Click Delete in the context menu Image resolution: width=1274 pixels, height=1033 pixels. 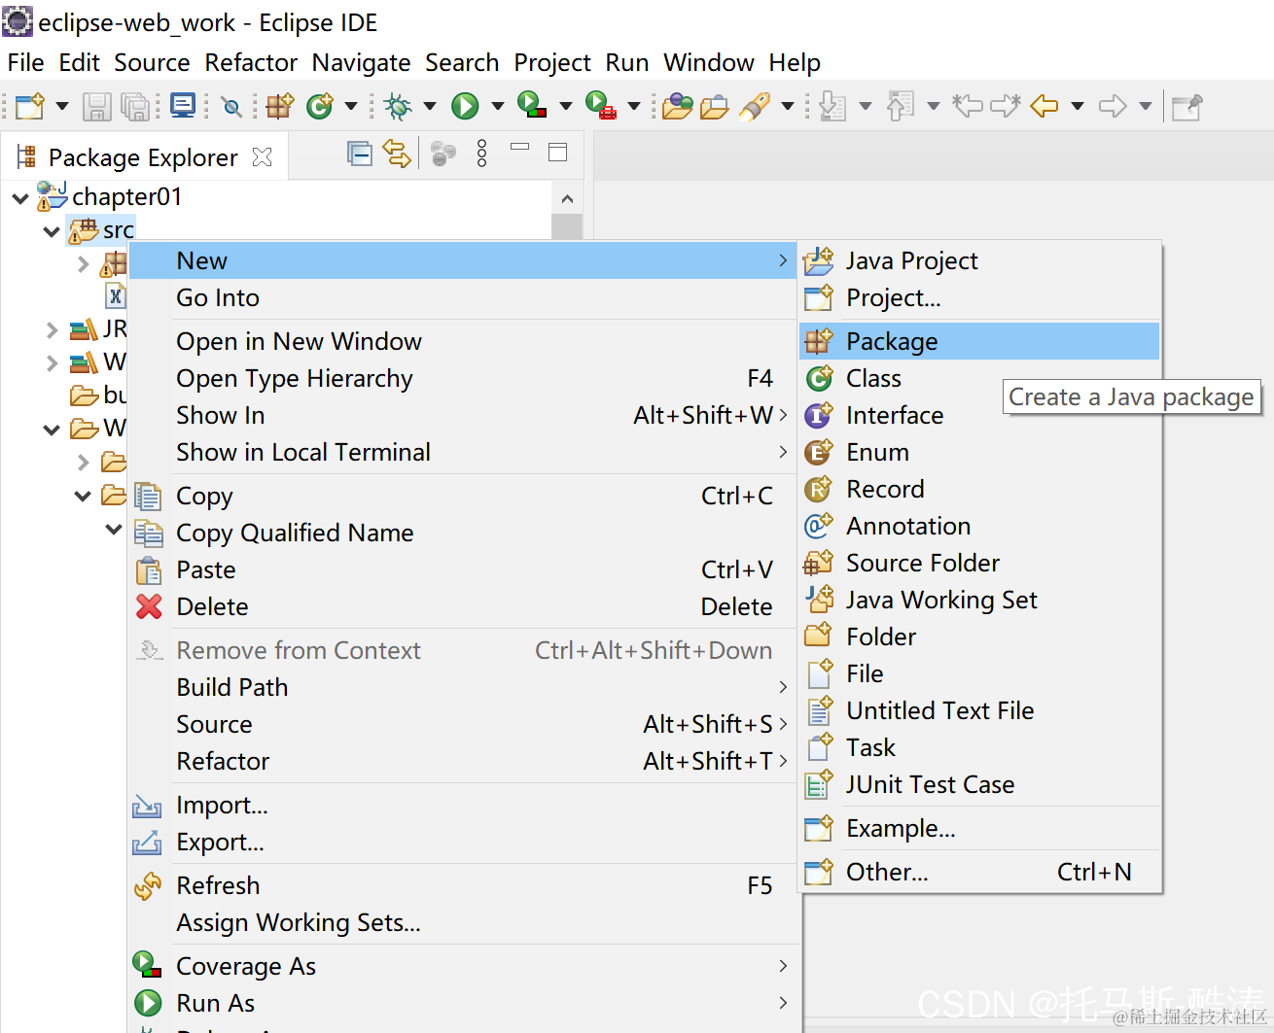(x=463, y=606)
